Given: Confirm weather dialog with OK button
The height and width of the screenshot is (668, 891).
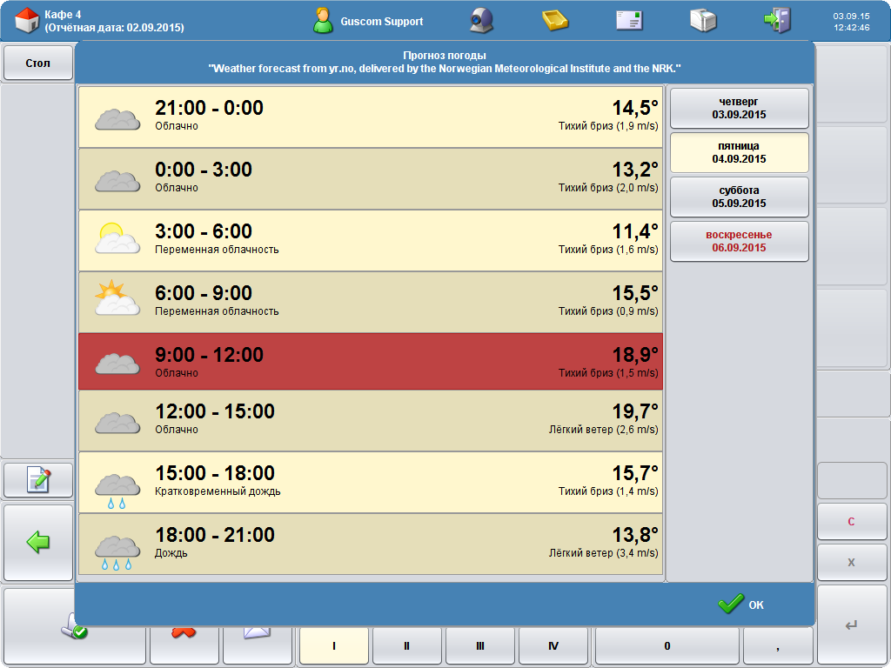Looking at the screenshot, I should click(x=741, y=605).
